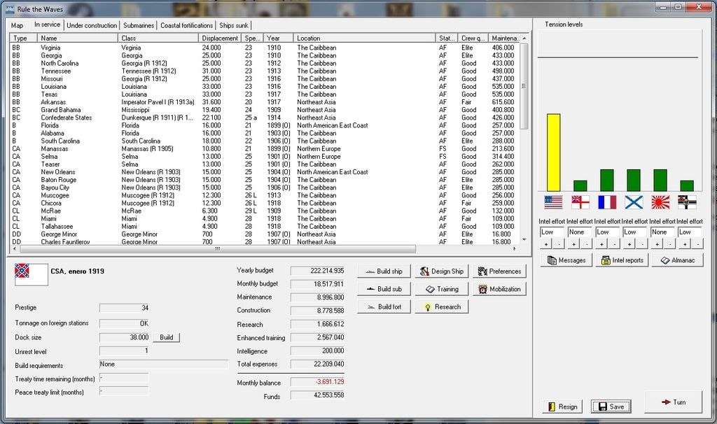Increase intel effort under the German flag
717x424 pixels.
[x=685, y=244]
